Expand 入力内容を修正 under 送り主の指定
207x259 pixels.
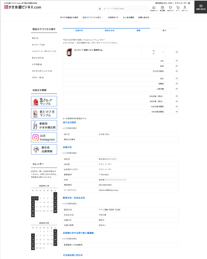point(70,128)
